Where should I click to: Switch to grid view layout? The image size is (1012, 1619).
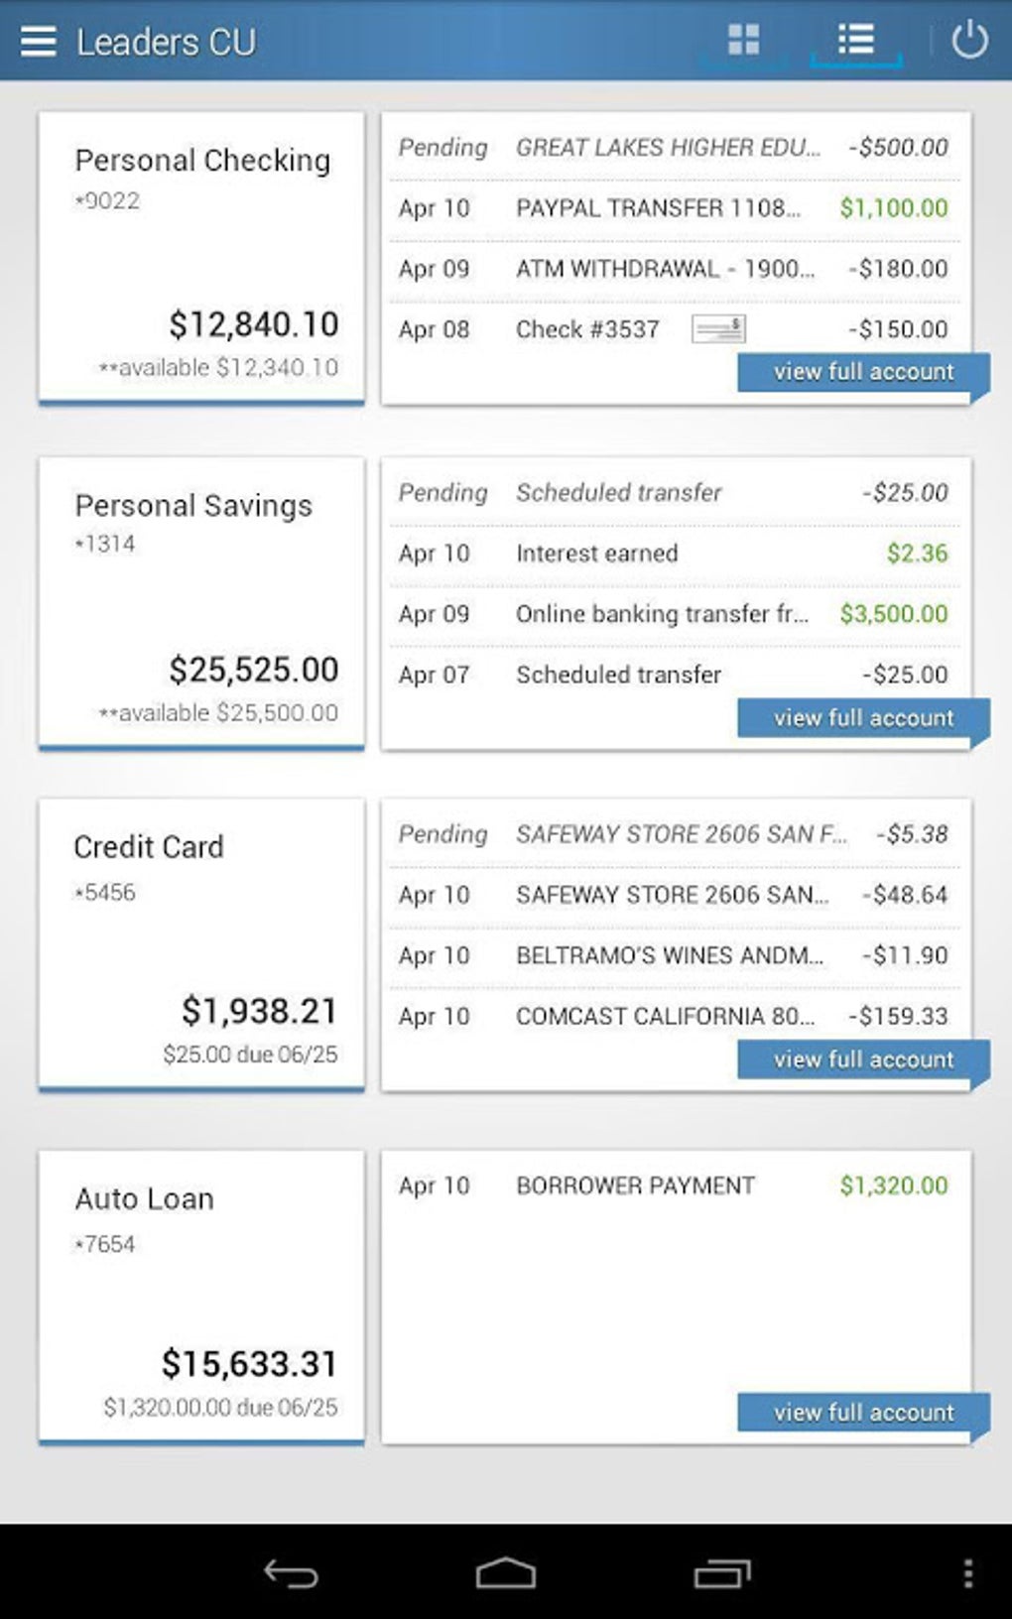pyautogui.click(x=743, y=41)
